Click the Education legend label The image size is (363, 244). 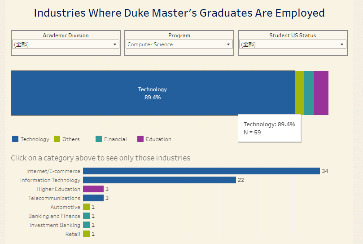[x=158, y=139]
